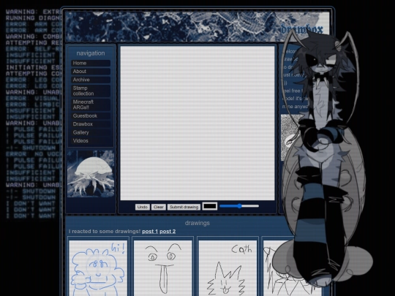The height and width of the screenshot is (296, 395).
Task: Submit the drawing
Action: 184,207
